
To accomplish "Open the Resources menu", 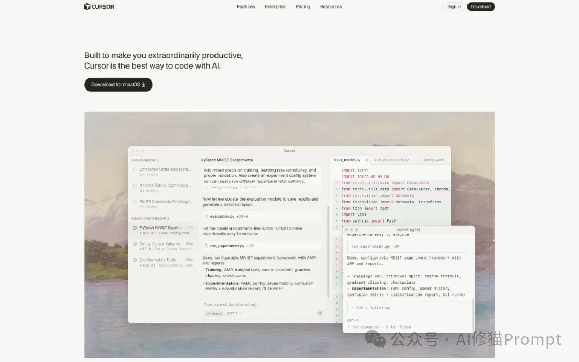I will pos(331,6).
